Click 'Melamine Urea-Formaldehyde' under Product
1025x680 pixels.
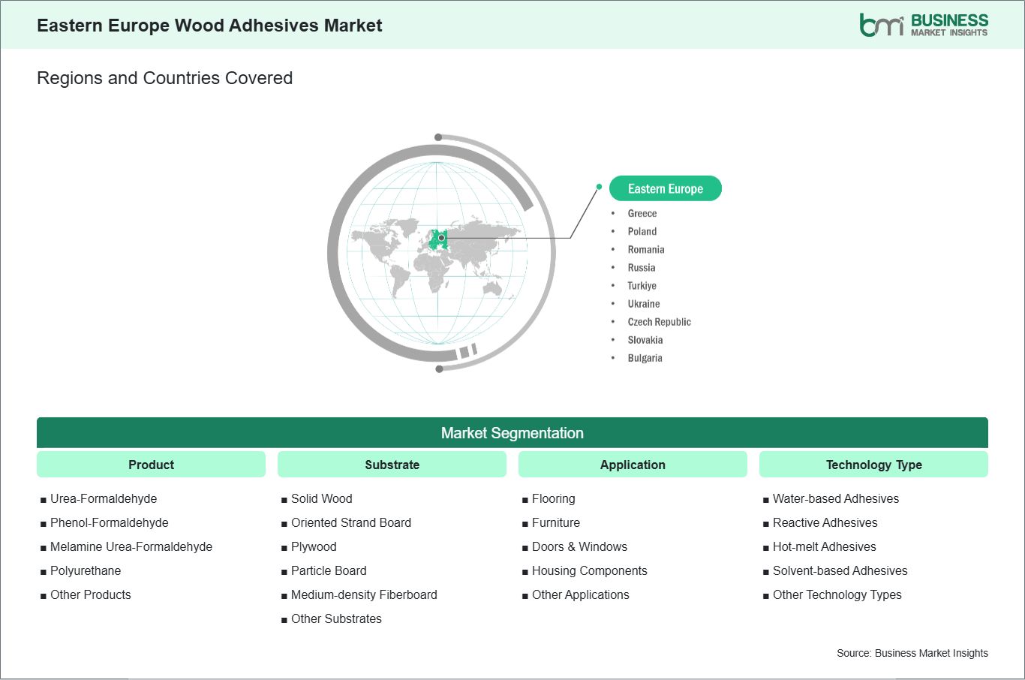tap(131, 546)
